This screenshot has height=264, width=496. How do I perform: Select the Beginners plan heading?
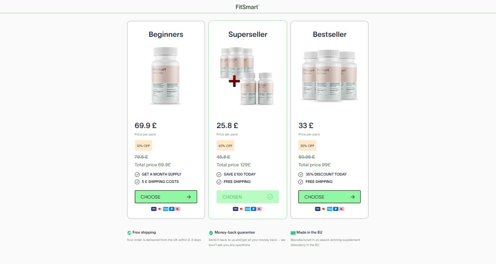tap(166, 35)
